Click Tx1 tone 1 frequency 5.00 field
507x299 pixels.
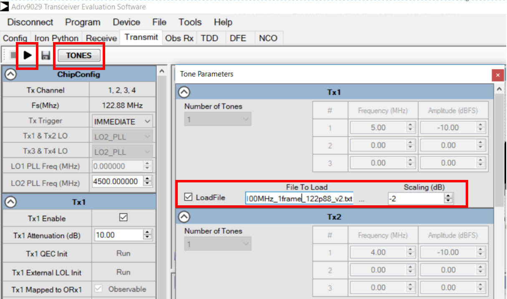click(378, 127)
